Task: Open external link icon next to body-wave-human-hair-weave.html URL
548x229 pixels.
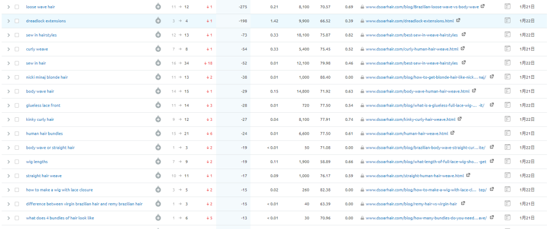Action: 474,91
